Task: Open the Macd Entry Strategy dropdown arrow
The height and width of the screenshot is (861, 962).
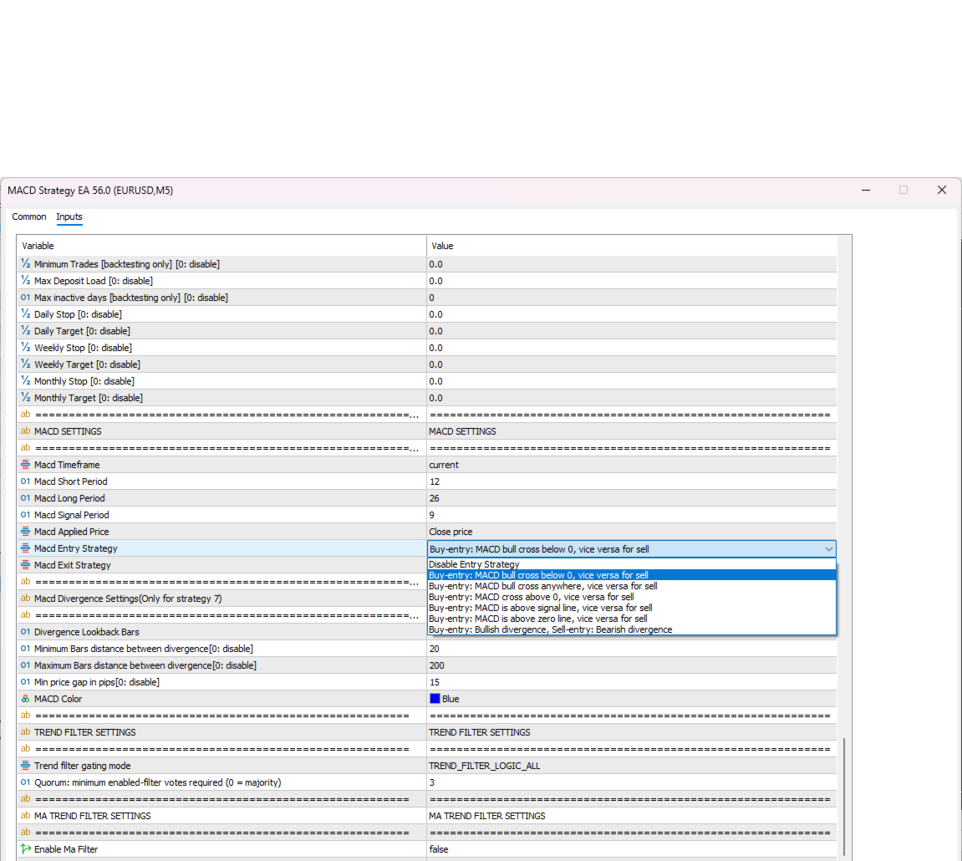Action: [828, 548]
